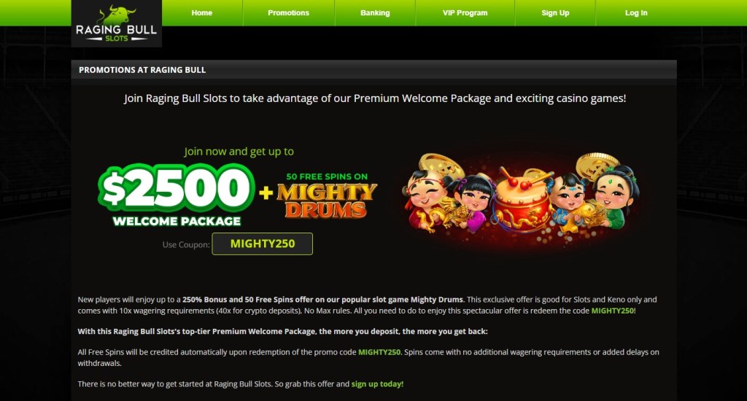Click the '50 Free Spins On' text
Image resolution: width=747 pixels, height=401 pixels.
327,176
